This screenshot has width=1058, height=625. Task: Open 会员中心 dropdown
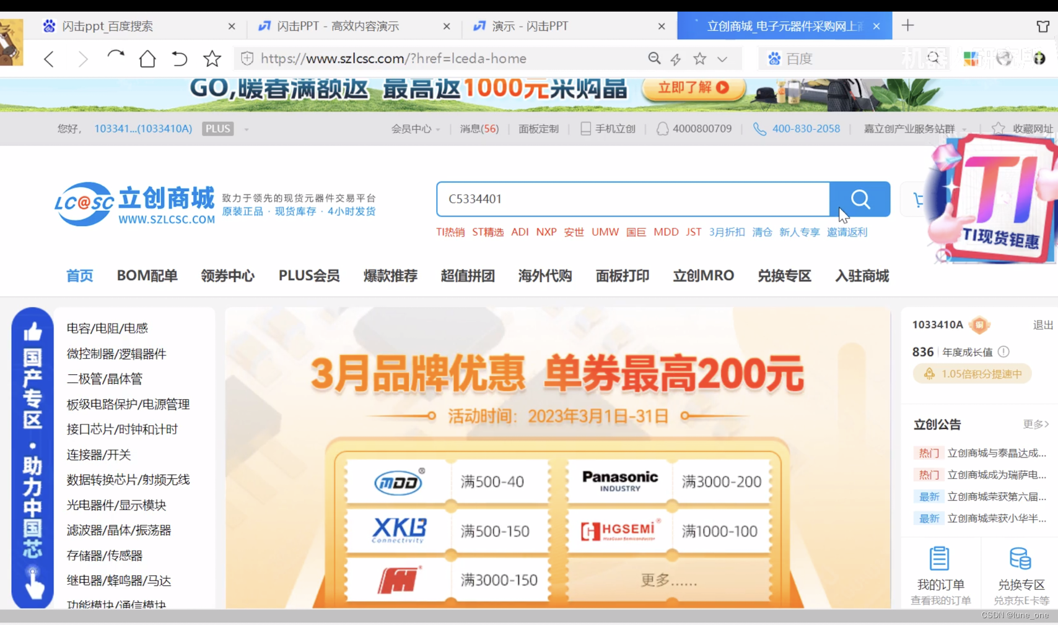[x=415, y=129]
